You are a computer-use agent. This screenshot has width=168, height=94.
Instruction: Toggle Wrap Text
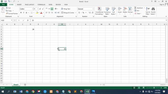pyautogui.click(x=66, y=9)
